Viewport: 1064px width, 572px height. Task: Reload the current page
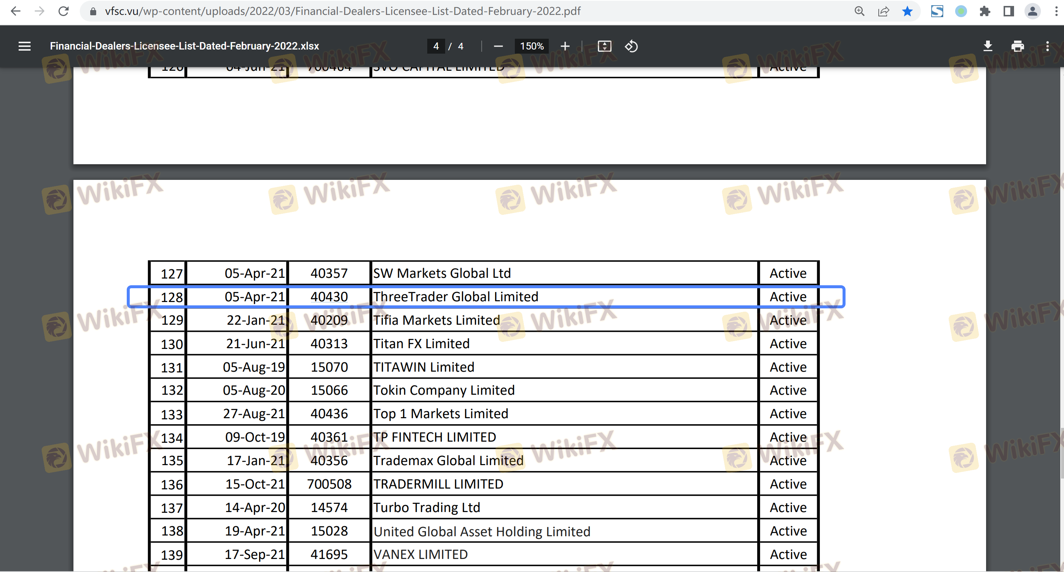(x=63, y=11)
